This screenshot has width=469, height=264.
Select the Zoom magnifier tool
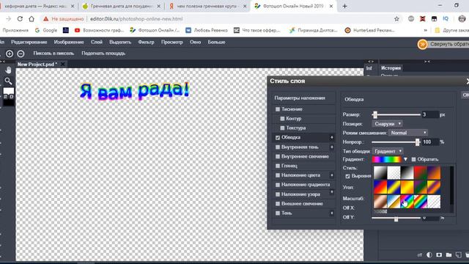[x=8, y=81]
